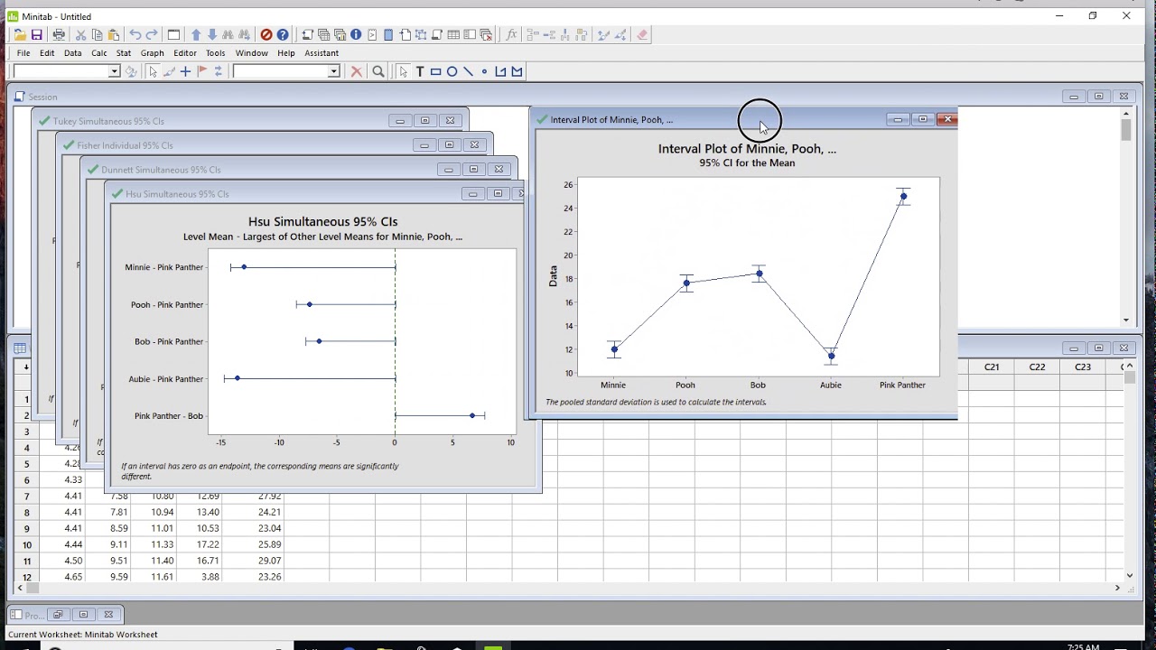Select worksheet cell containing 27.92

pyautogui.click(x=255, y=496)
